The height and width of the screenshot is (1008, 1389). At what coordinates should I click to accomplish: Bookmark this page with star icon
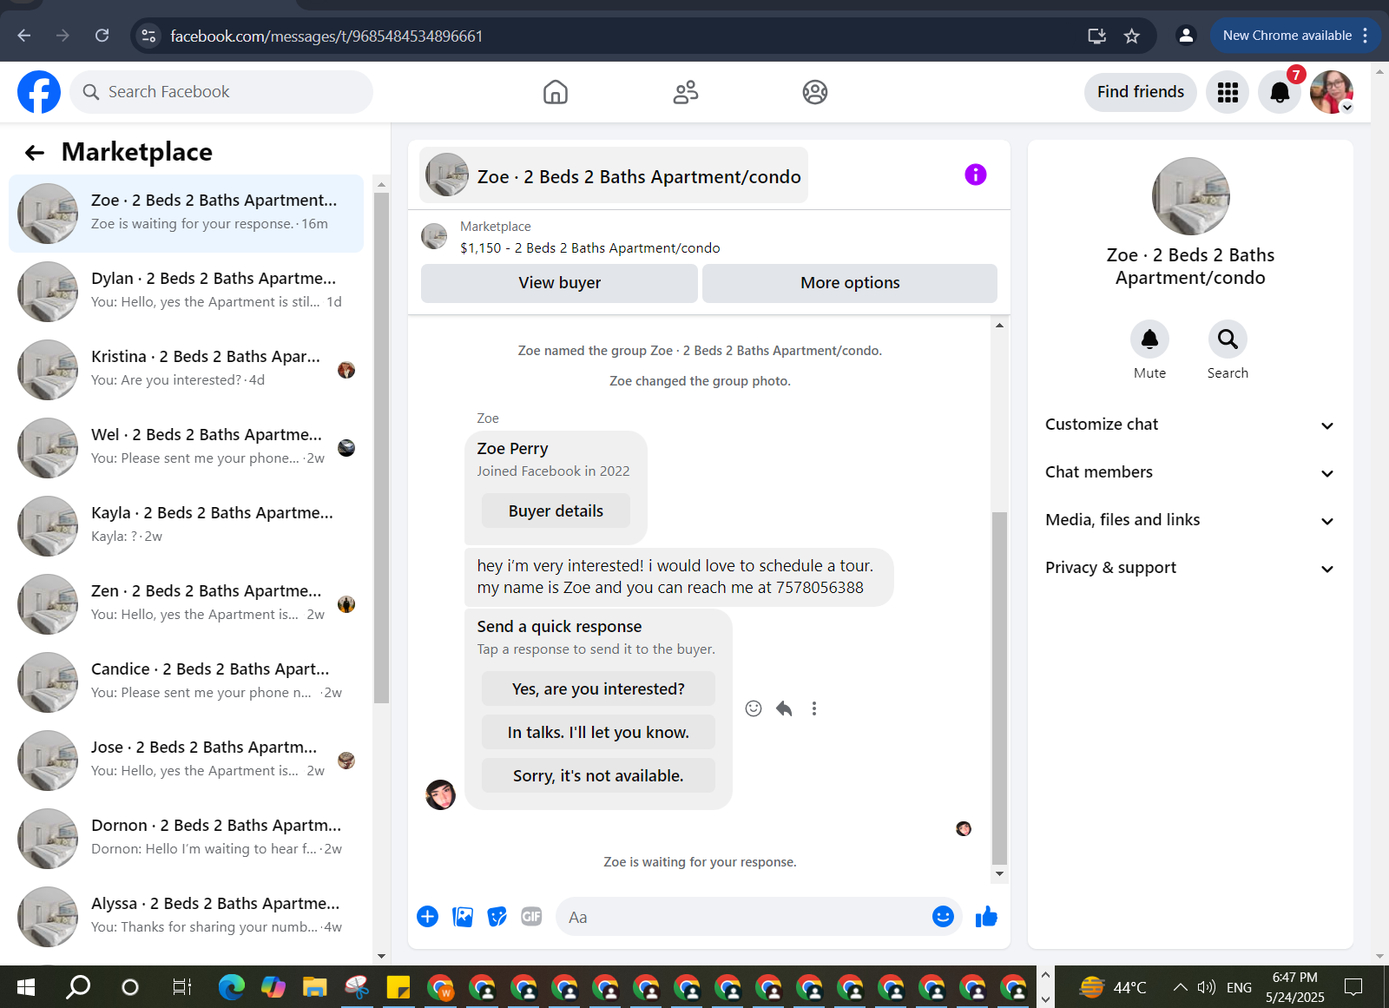(1131, 36)
